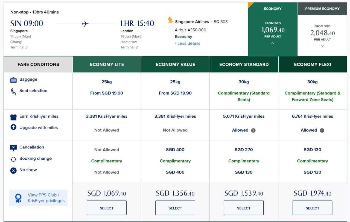This screenshot has height=222, width=350.
Task: Click the Singapore Airlines logo icon
Action: (170, 20)
